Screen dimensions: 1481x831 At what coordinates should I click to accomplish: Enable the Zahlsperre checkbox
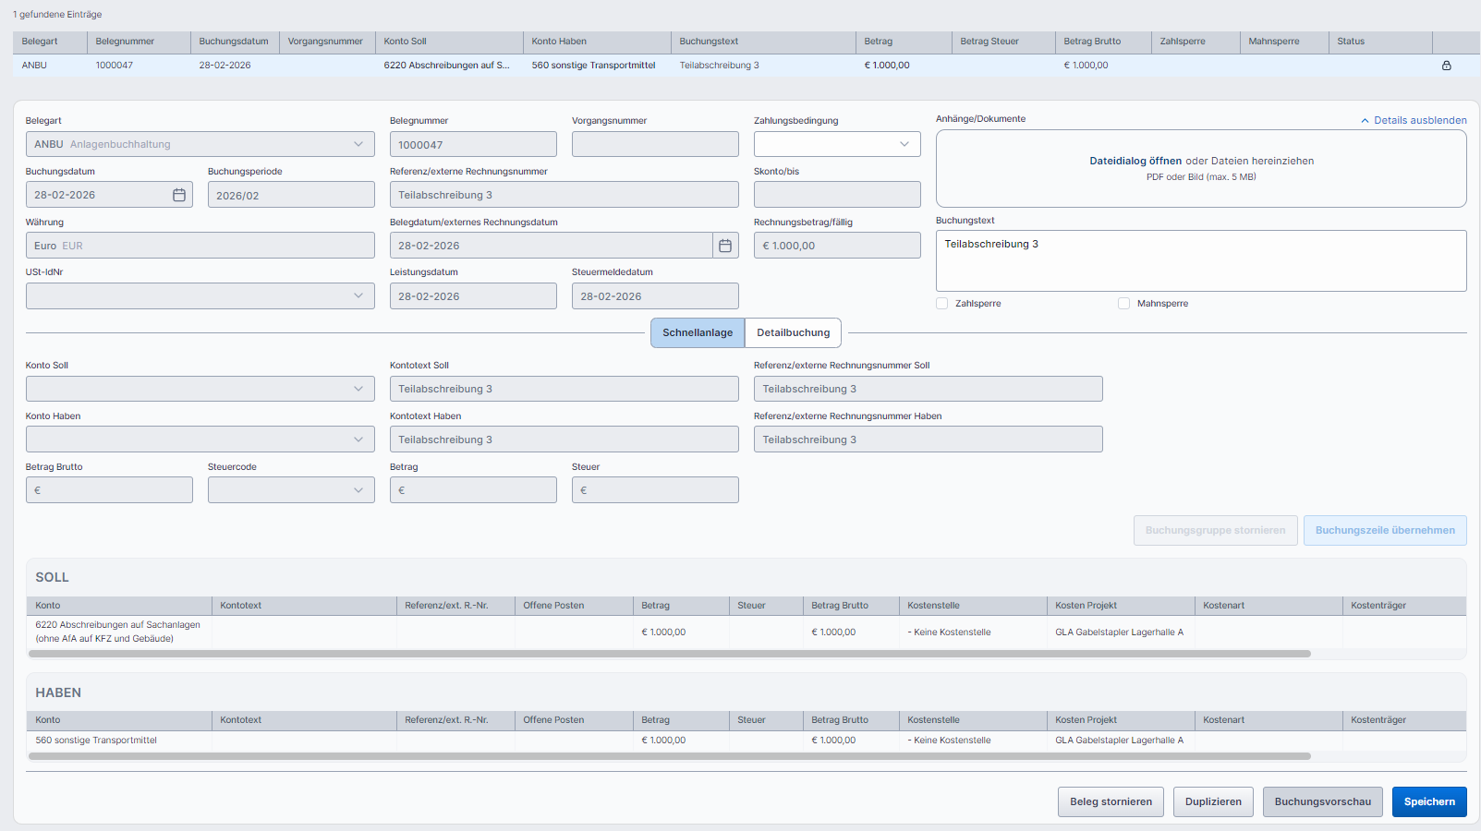pyautogui.click(x=941, y=304)
